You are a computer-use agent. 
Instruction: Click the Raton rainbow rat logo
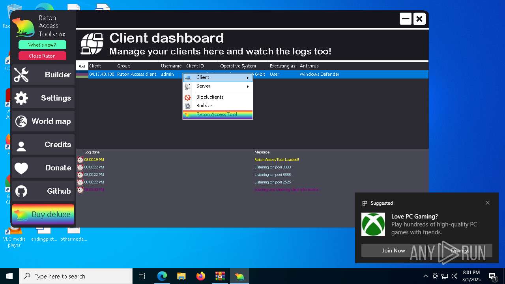24,27
